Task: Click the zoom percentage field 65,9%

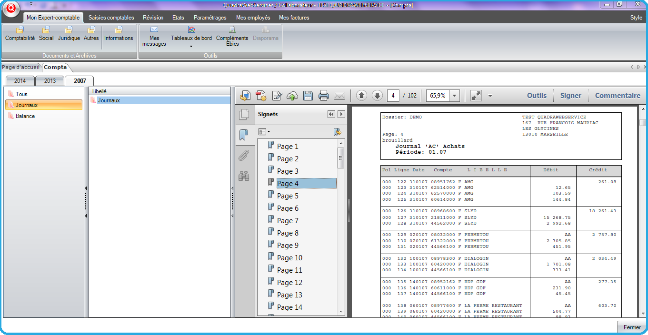Action: [438, 96]
